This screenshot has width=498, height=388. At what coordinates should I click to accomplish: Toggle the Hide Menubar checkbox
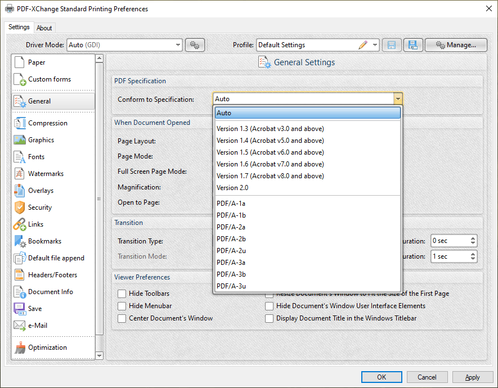coord(122,306)
